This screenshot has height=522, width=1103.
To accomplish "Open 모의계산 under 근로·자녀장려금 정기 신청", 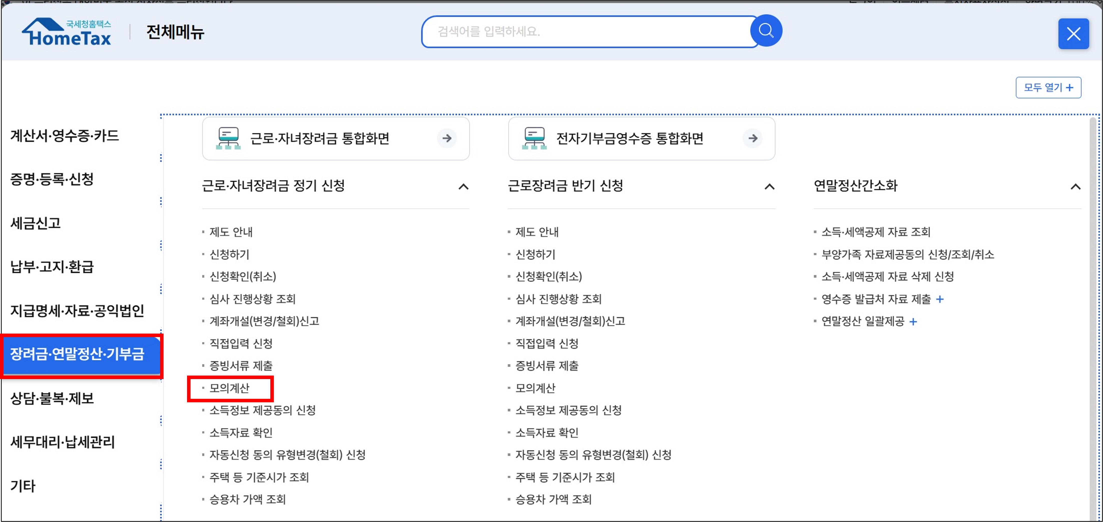I will tap(230, 389).
